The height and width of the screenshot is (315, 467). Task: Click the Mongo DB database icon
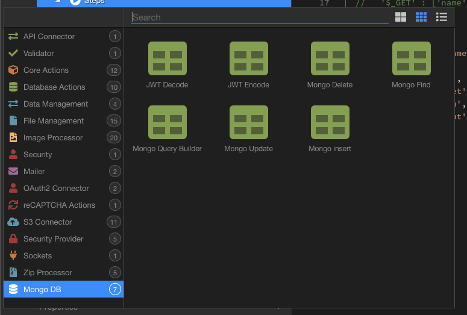[13, 289]
